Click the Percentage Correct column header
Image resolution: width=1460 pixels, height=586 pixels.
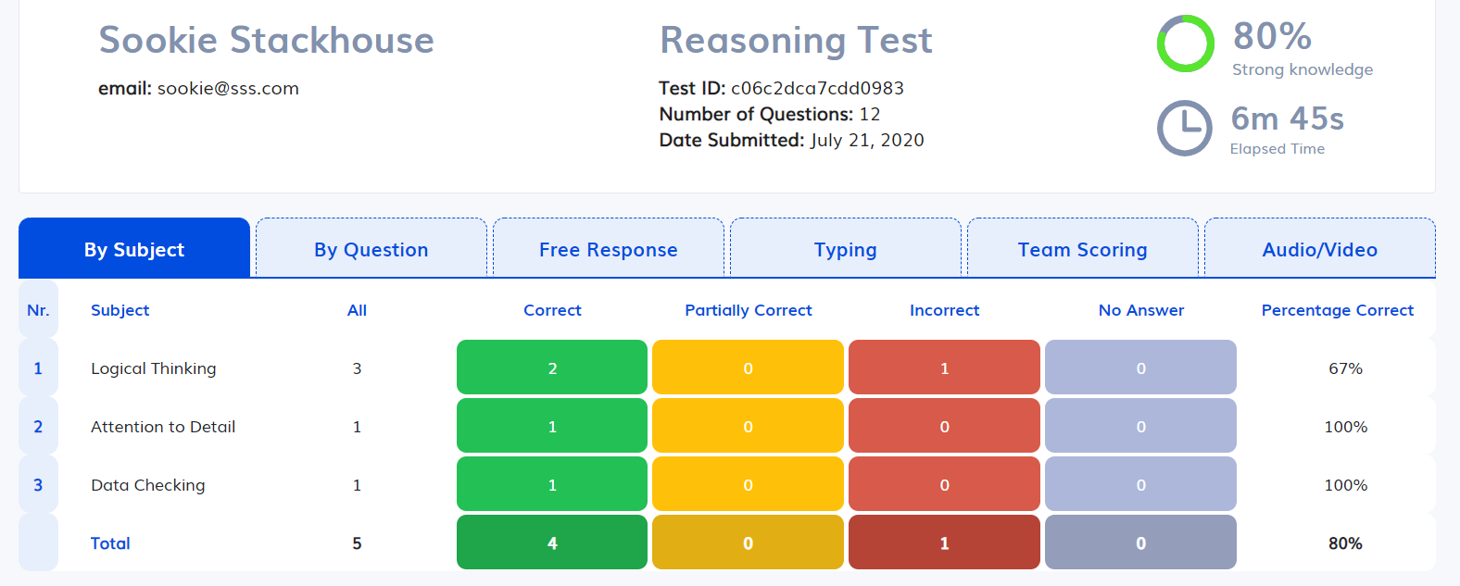click(1337, 310)
